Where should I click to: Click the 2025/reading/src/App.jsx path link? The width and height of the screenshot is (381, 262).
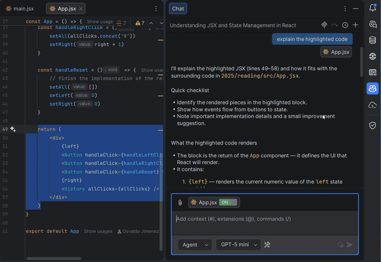pyautogui.click(x=260, y=76)
